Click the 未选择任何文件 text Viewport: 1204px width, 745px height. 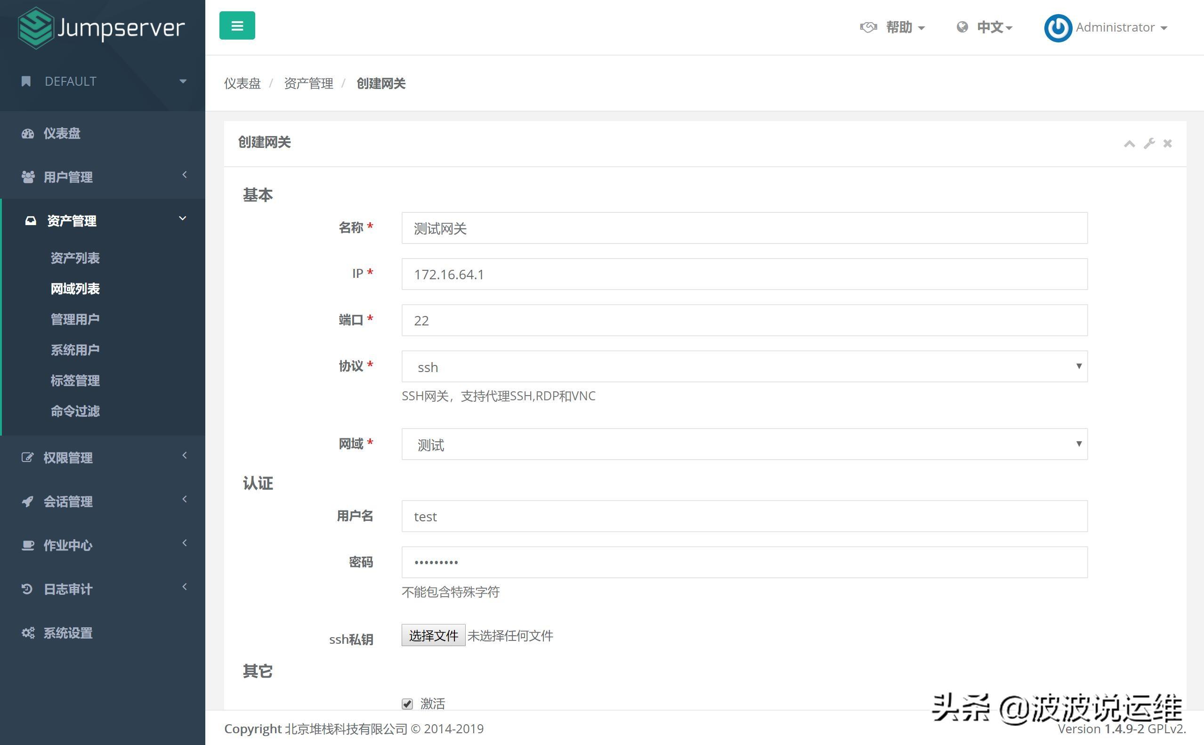(x=510, y=636)
